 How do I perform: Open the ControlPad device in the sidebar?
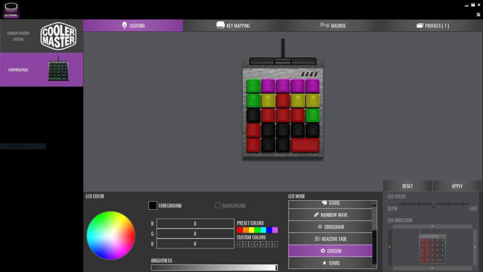(42, 69)
